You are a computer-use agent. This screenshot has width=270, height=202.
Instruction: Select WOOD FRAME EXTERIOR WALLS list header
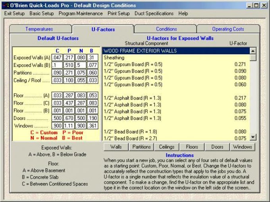click(176, 51)
